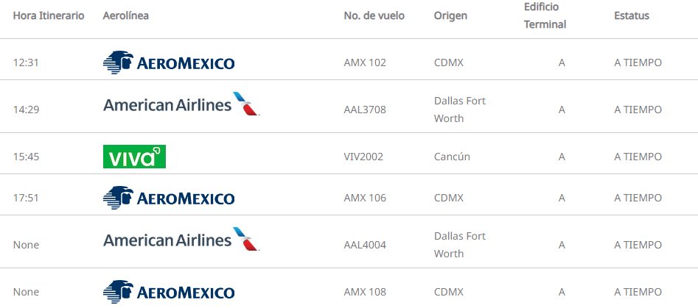Viewport: 698px width, 308px height.
Task: Click the 12:31 scheduled time
Action: coord(25,62)
